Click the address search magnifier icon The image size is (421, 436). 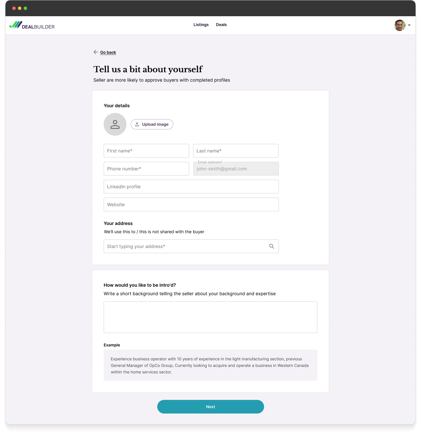click(272, 246)
